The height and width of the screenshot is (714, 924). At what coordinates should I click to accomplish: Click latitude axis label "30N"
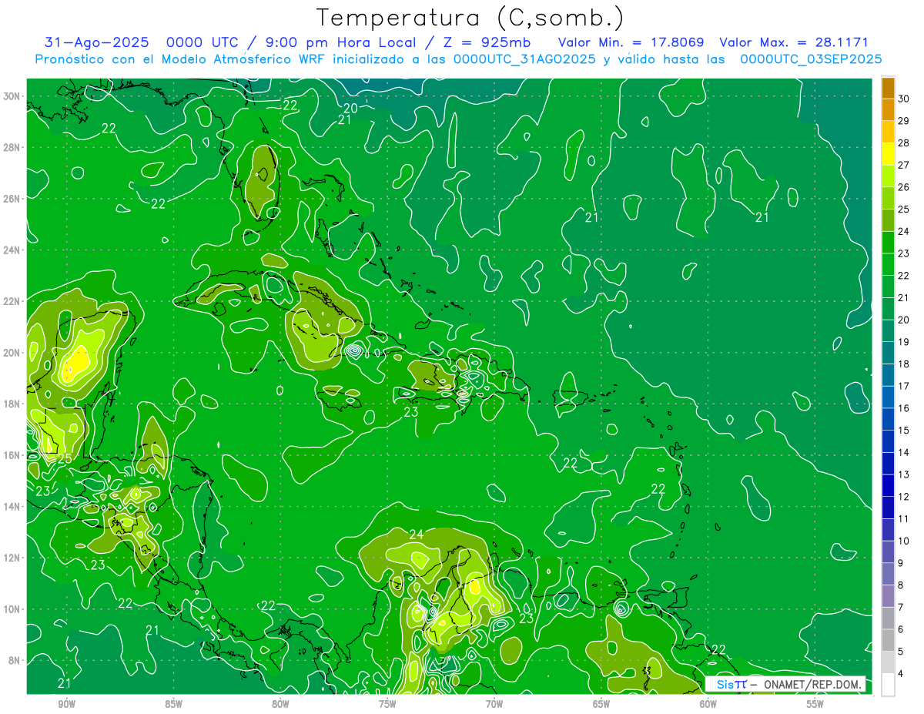[12, 96]
